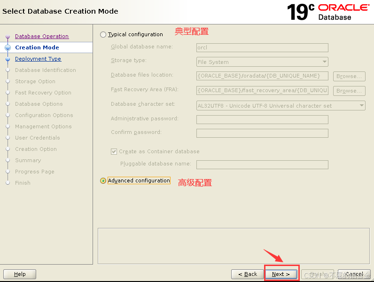Click the Progress Page step label
Image resolution: width=374 pixels, height=282 pixels.
click(x=35, y=172)
